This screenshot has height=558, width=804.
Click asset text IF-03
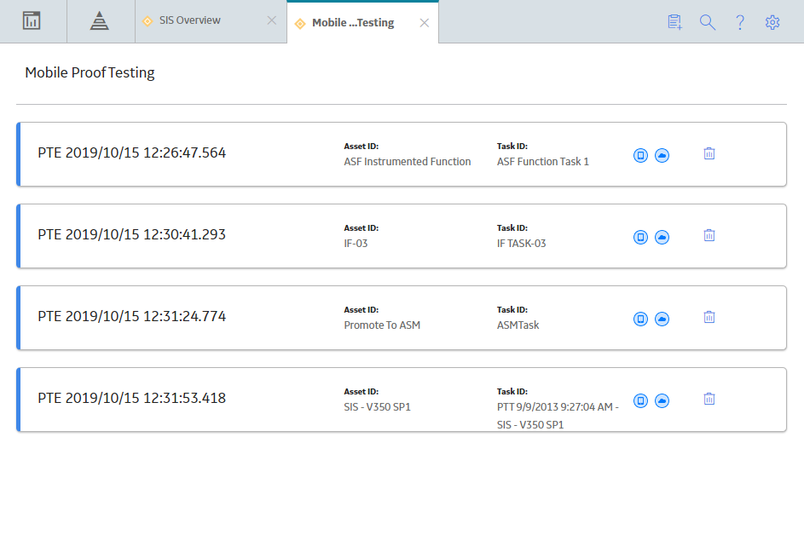click(356, 244)
